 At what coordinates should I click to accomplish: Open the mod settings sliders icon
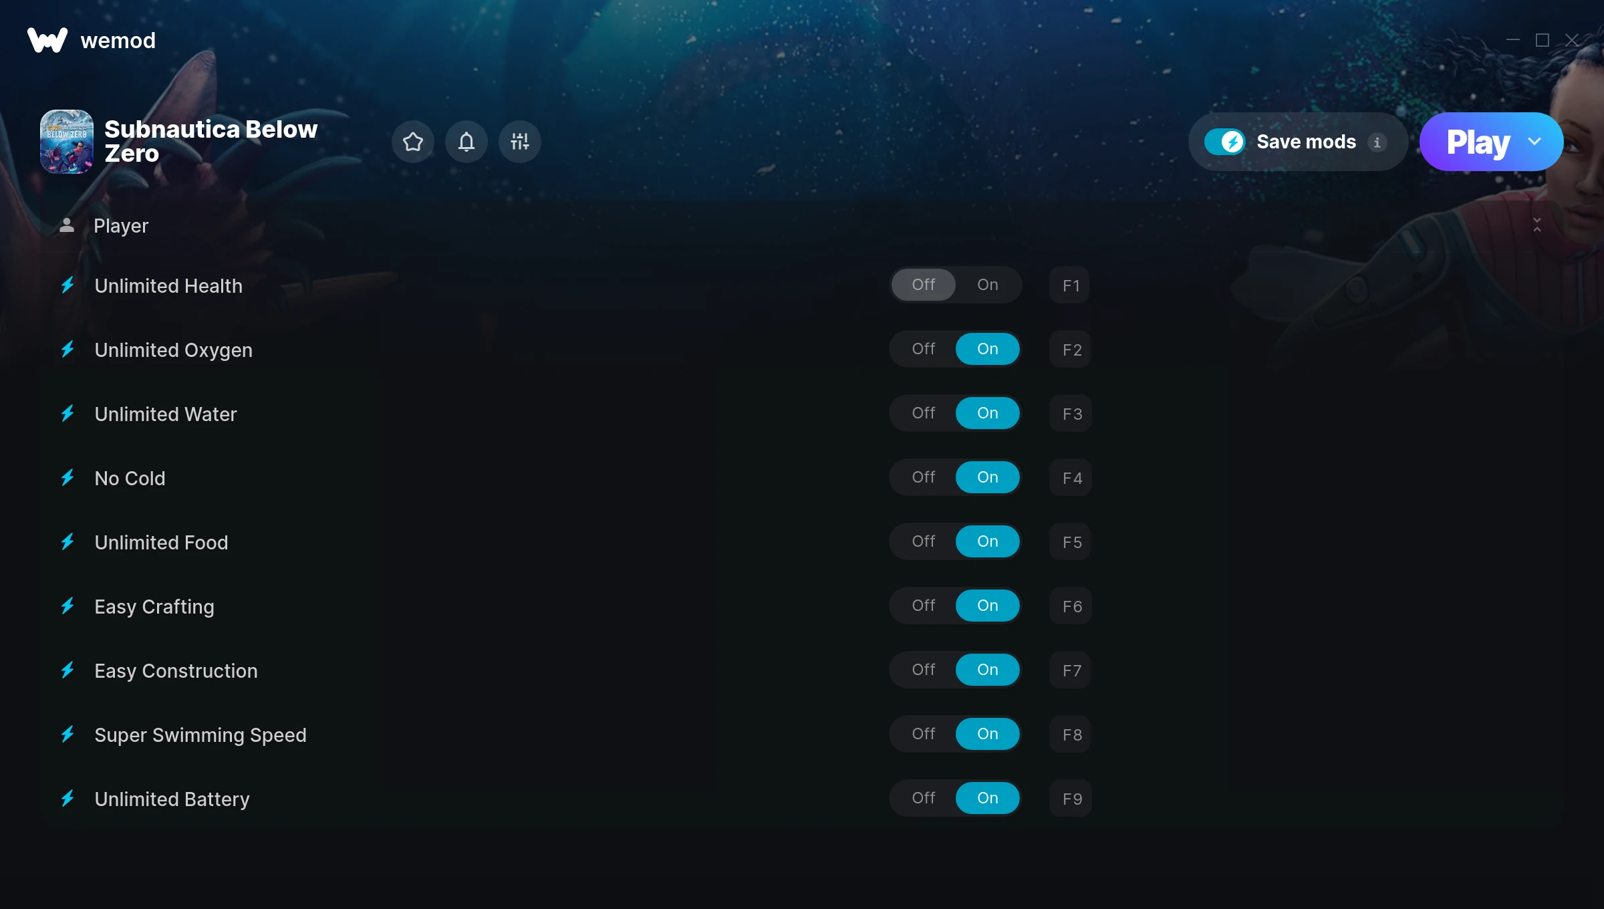click(x=520, y=142)
